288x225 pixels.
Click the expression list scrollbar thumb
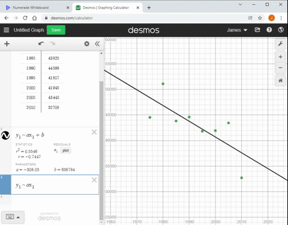(101, 150)
